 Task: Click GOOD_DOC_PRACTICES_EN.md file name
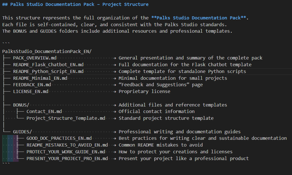click(x=59, y=138)
